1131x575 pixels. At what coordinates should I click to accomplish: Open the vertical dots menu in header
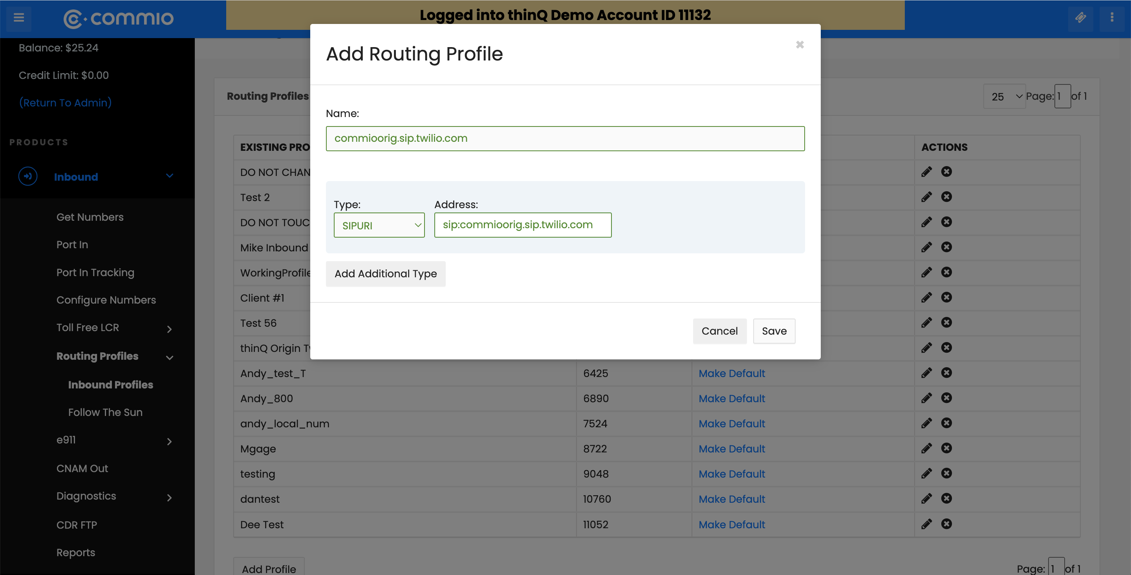click(1112, 18)
